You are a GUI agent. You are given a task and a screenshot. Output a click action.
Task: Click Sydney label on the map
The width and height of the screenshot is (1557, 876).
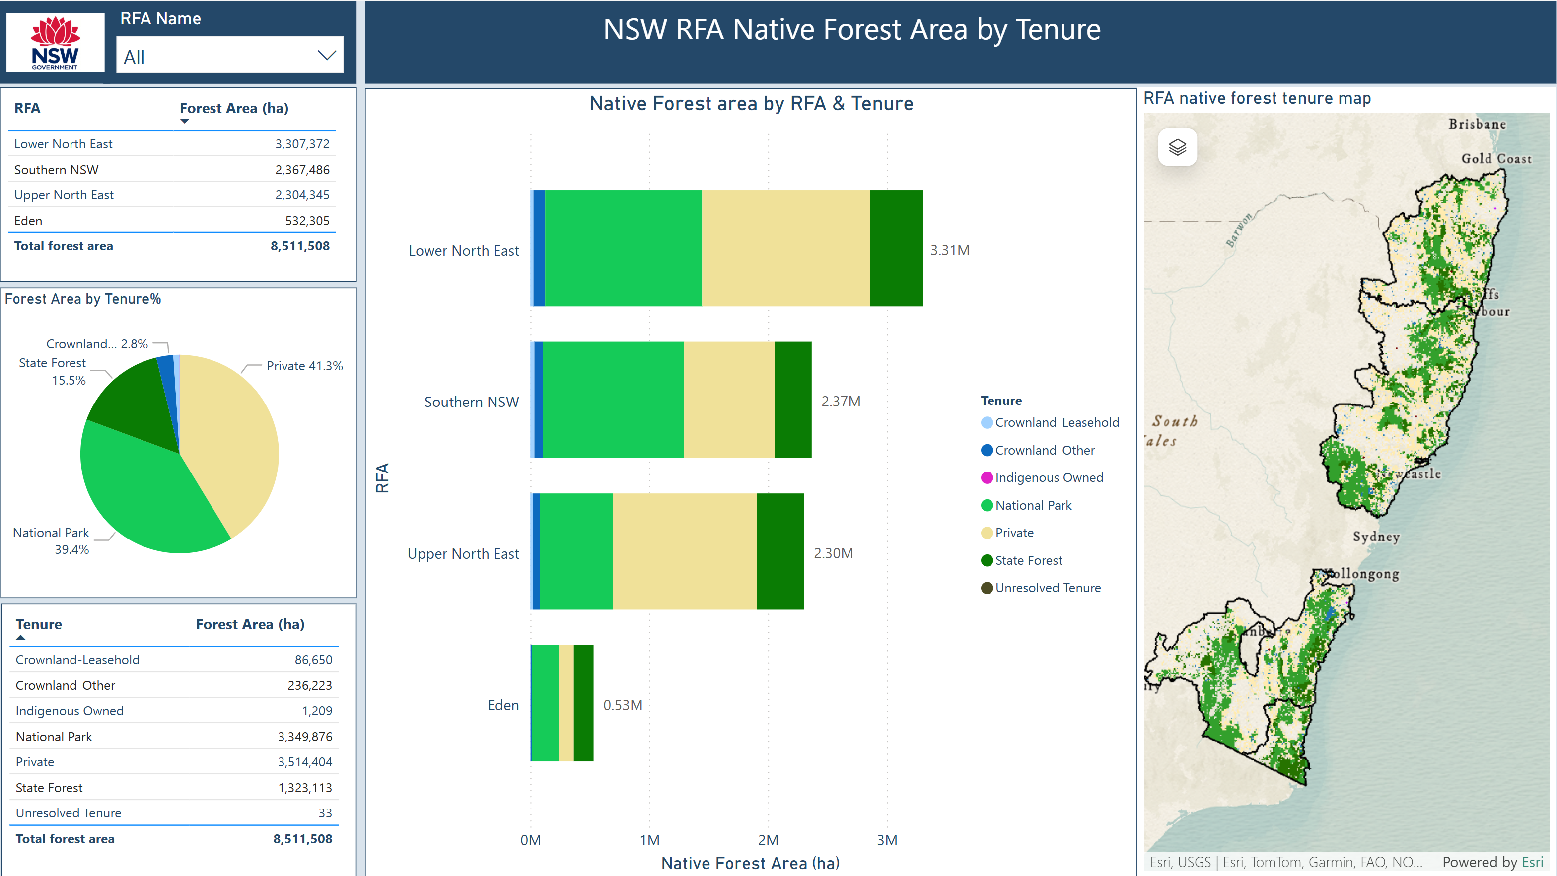tap(1376, 537)
